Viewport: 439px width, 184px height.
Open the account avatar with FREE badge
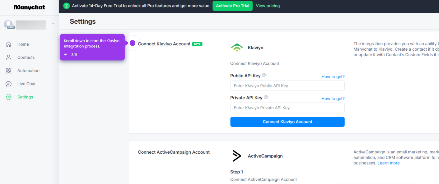[x=9, y=24]
